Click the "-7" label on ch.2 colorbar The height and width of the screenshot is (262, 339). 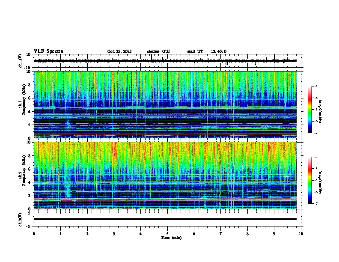pyautogui.click(x=316, y=204)
